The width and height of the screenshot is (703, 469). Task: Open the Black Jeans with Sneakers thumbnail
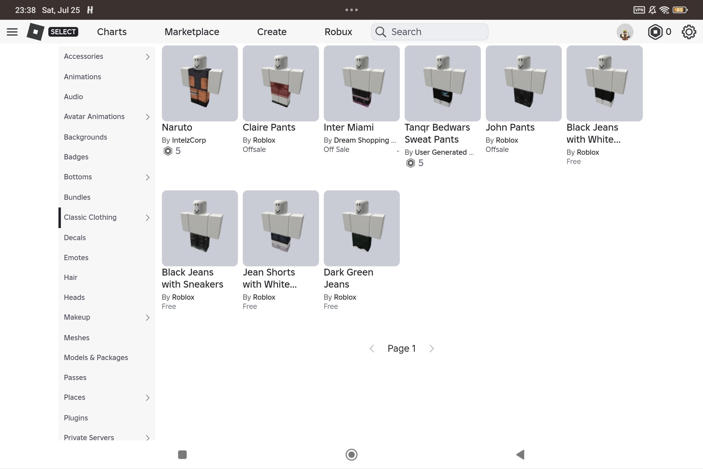click(x=200, y=228)
